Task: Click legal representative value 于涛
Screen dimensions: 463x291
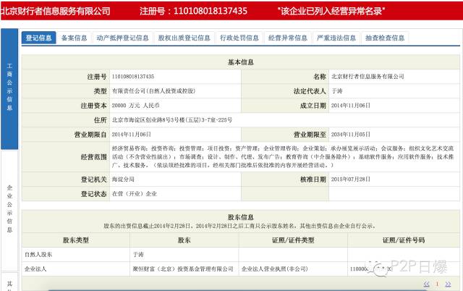Action: (x=337, y=91)
